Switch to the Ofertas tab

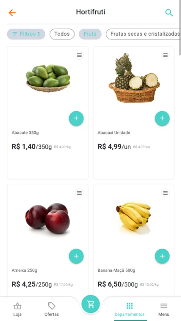(52, 309)
